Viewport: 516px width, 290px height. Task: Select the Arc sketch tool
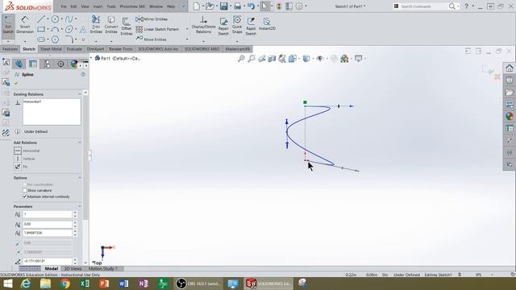point(55,29)
